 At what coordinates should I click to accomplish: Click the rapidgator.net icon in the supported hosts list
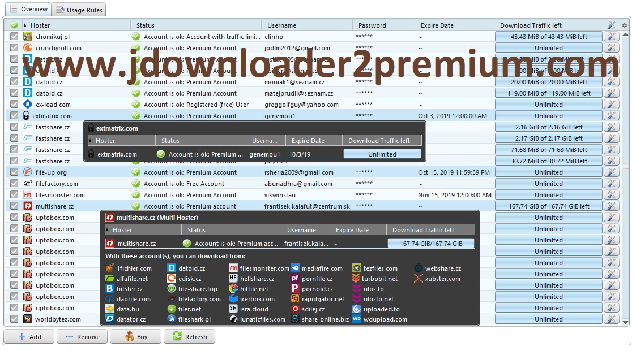click(x=295, y=299)
